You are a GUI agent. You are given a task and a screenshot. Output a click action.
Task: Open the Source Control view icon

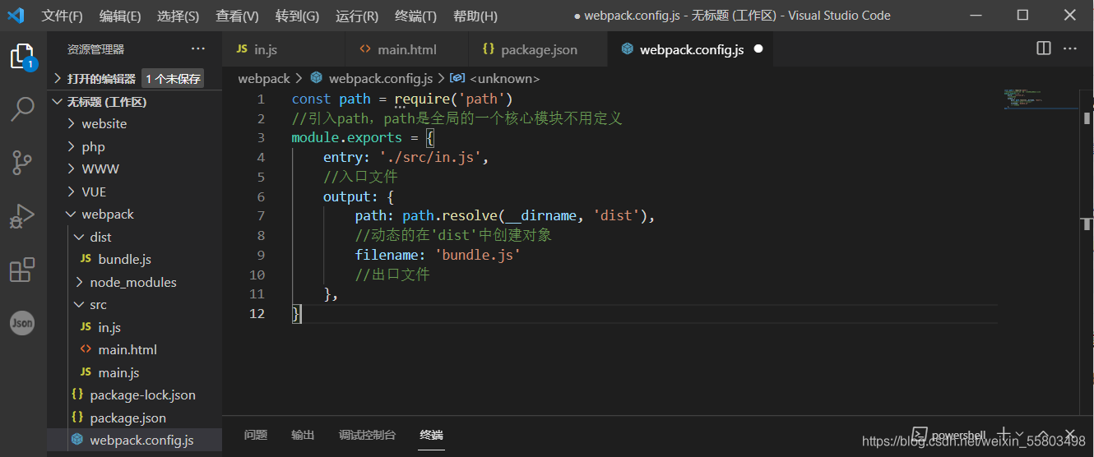(x=22, y=163)
